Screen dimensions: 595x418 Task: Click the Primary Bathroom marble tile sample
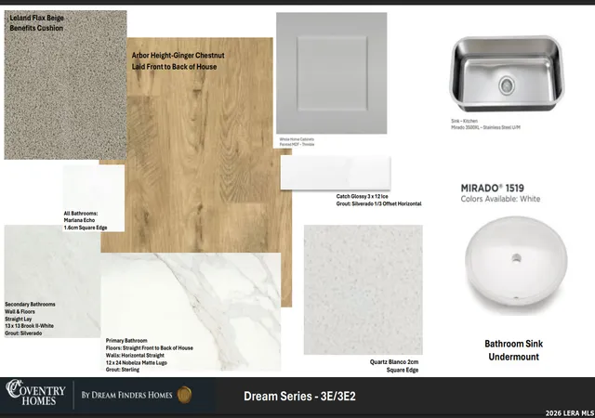pyautogui.click(x=191, y=312)
